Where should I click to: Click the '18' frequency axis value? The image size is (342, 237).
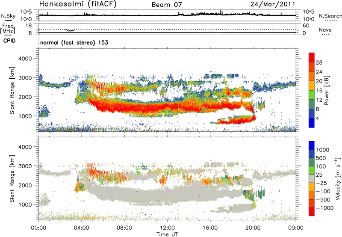(x=29, y=26)
